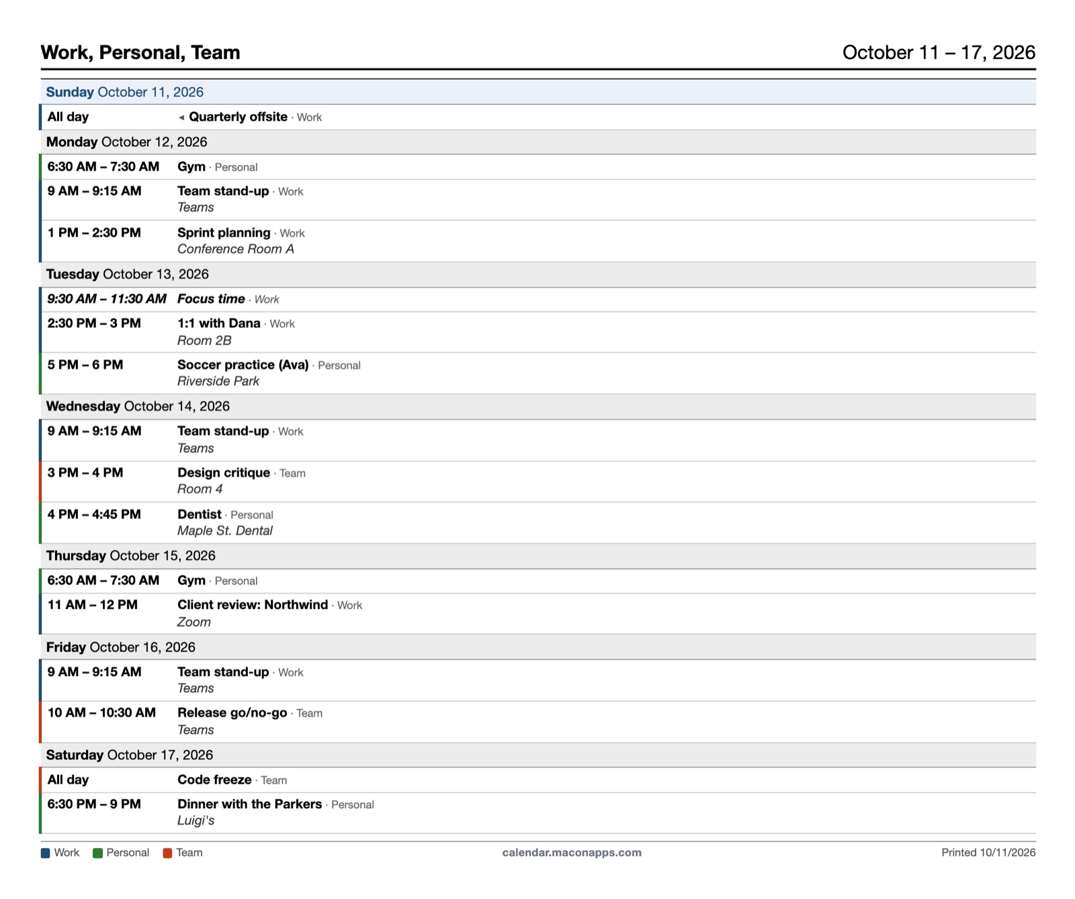Select the Focus time event
This screenshot has height=899, width=1075.
point(211,299)
